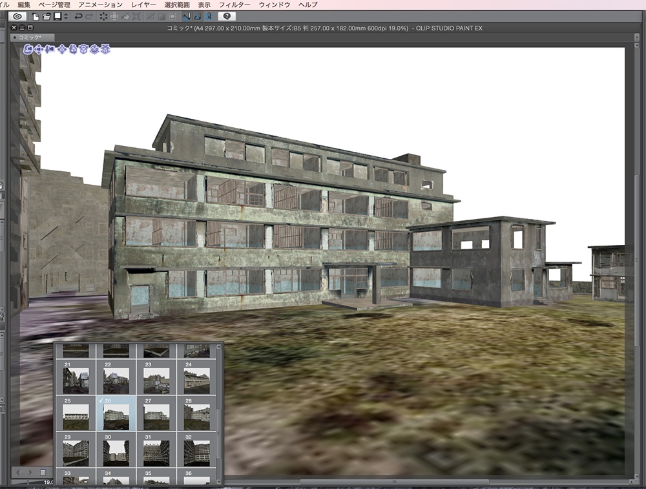
Task: Choose camera preset thumbnail 23
Action: coord(156,377)
